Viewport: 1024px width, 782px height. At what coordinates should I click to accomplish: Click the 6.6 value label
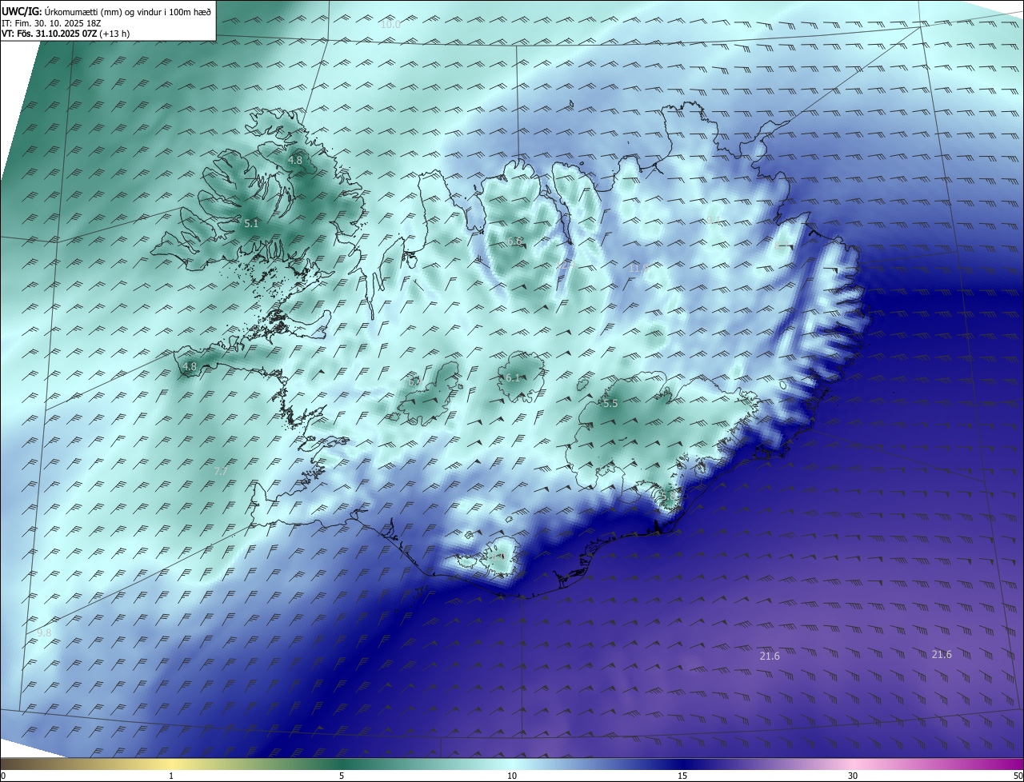pos(514,241)
